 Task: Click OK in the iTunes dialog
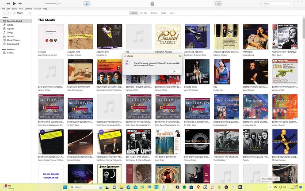pos(174,71)
